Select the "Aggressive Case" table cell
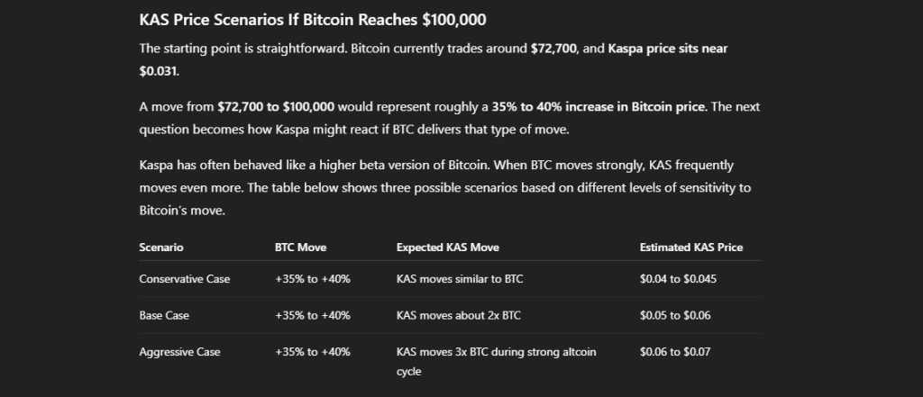The image size is (923, 397). pos(179,352)
